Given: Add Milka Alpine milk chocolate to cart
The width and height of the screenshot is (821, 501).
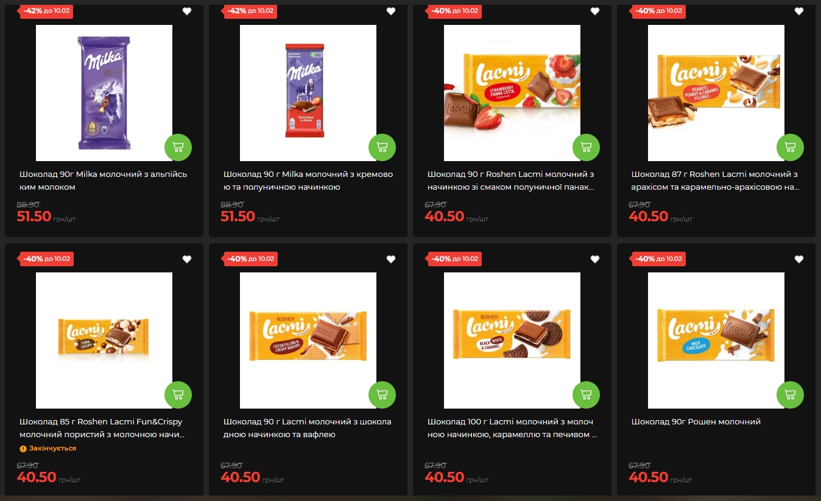Looking at the screenshot, I should (x=178, y=147).
